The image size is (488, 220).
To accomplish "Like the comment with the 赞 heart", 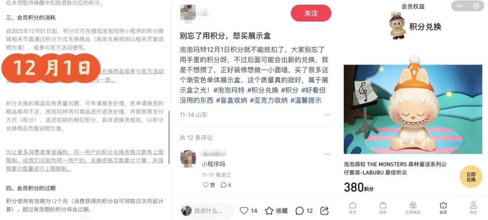I will point(209,185).
